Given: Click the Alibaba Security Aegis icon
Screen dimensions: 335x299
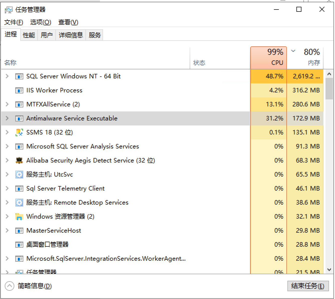Looking at the screenshot, I should [x=19, y=160].
